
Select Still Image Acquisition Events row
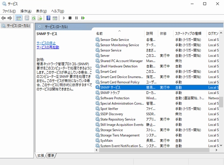click(x=157, y=125)
